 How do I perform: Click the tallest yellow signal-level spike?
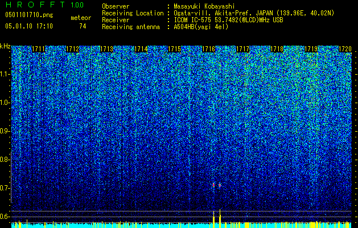(220, 218)
